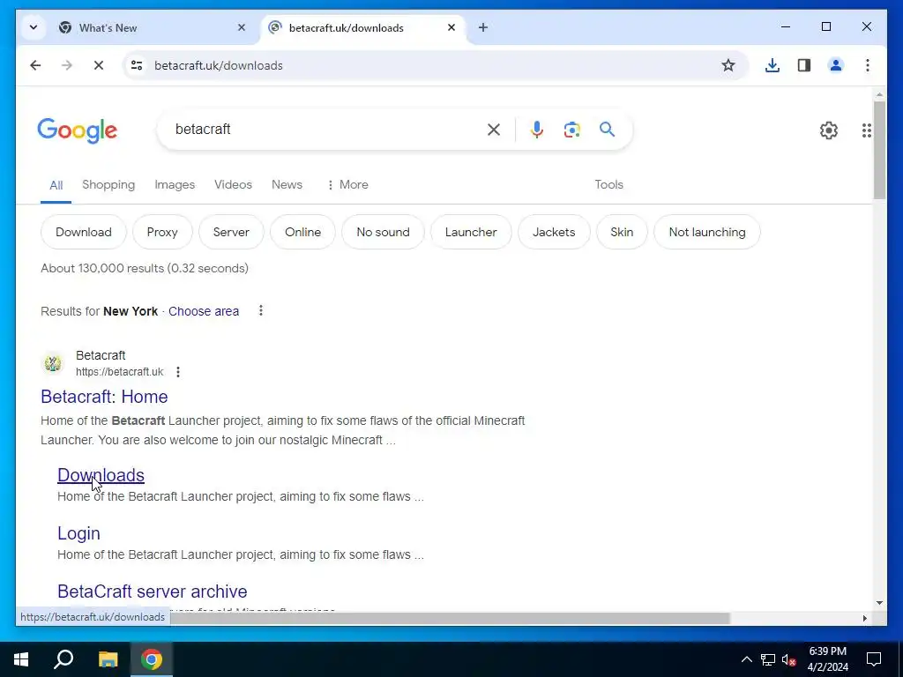Click the forward navigation arrow

[67, 65]
